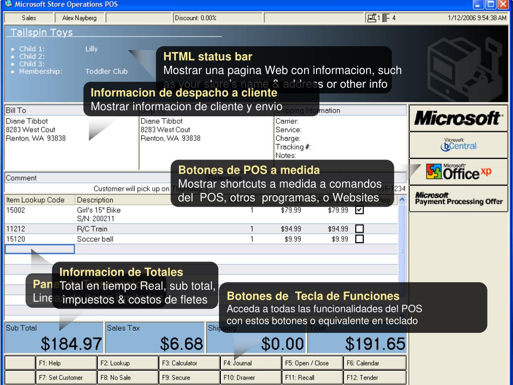
Task: Open the F6: Calendar button
Action: [375, 363]
